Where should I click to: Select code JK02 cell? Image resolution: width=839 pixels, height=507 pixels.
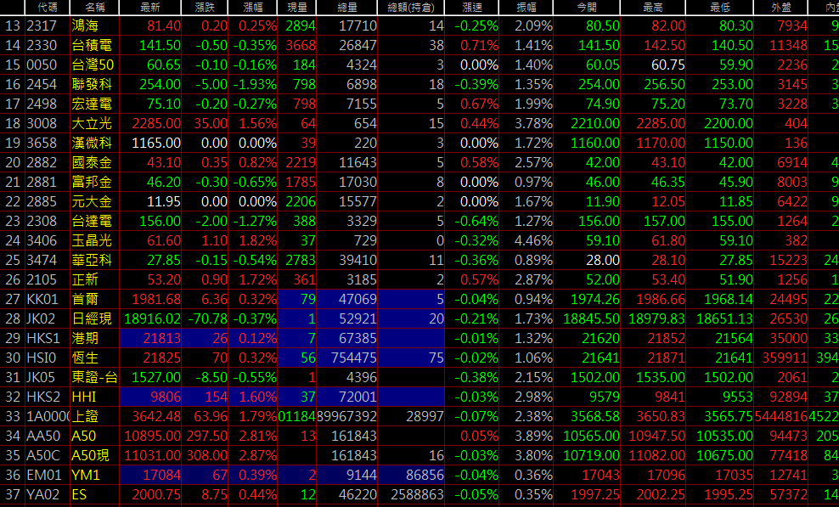pos(42,319)
